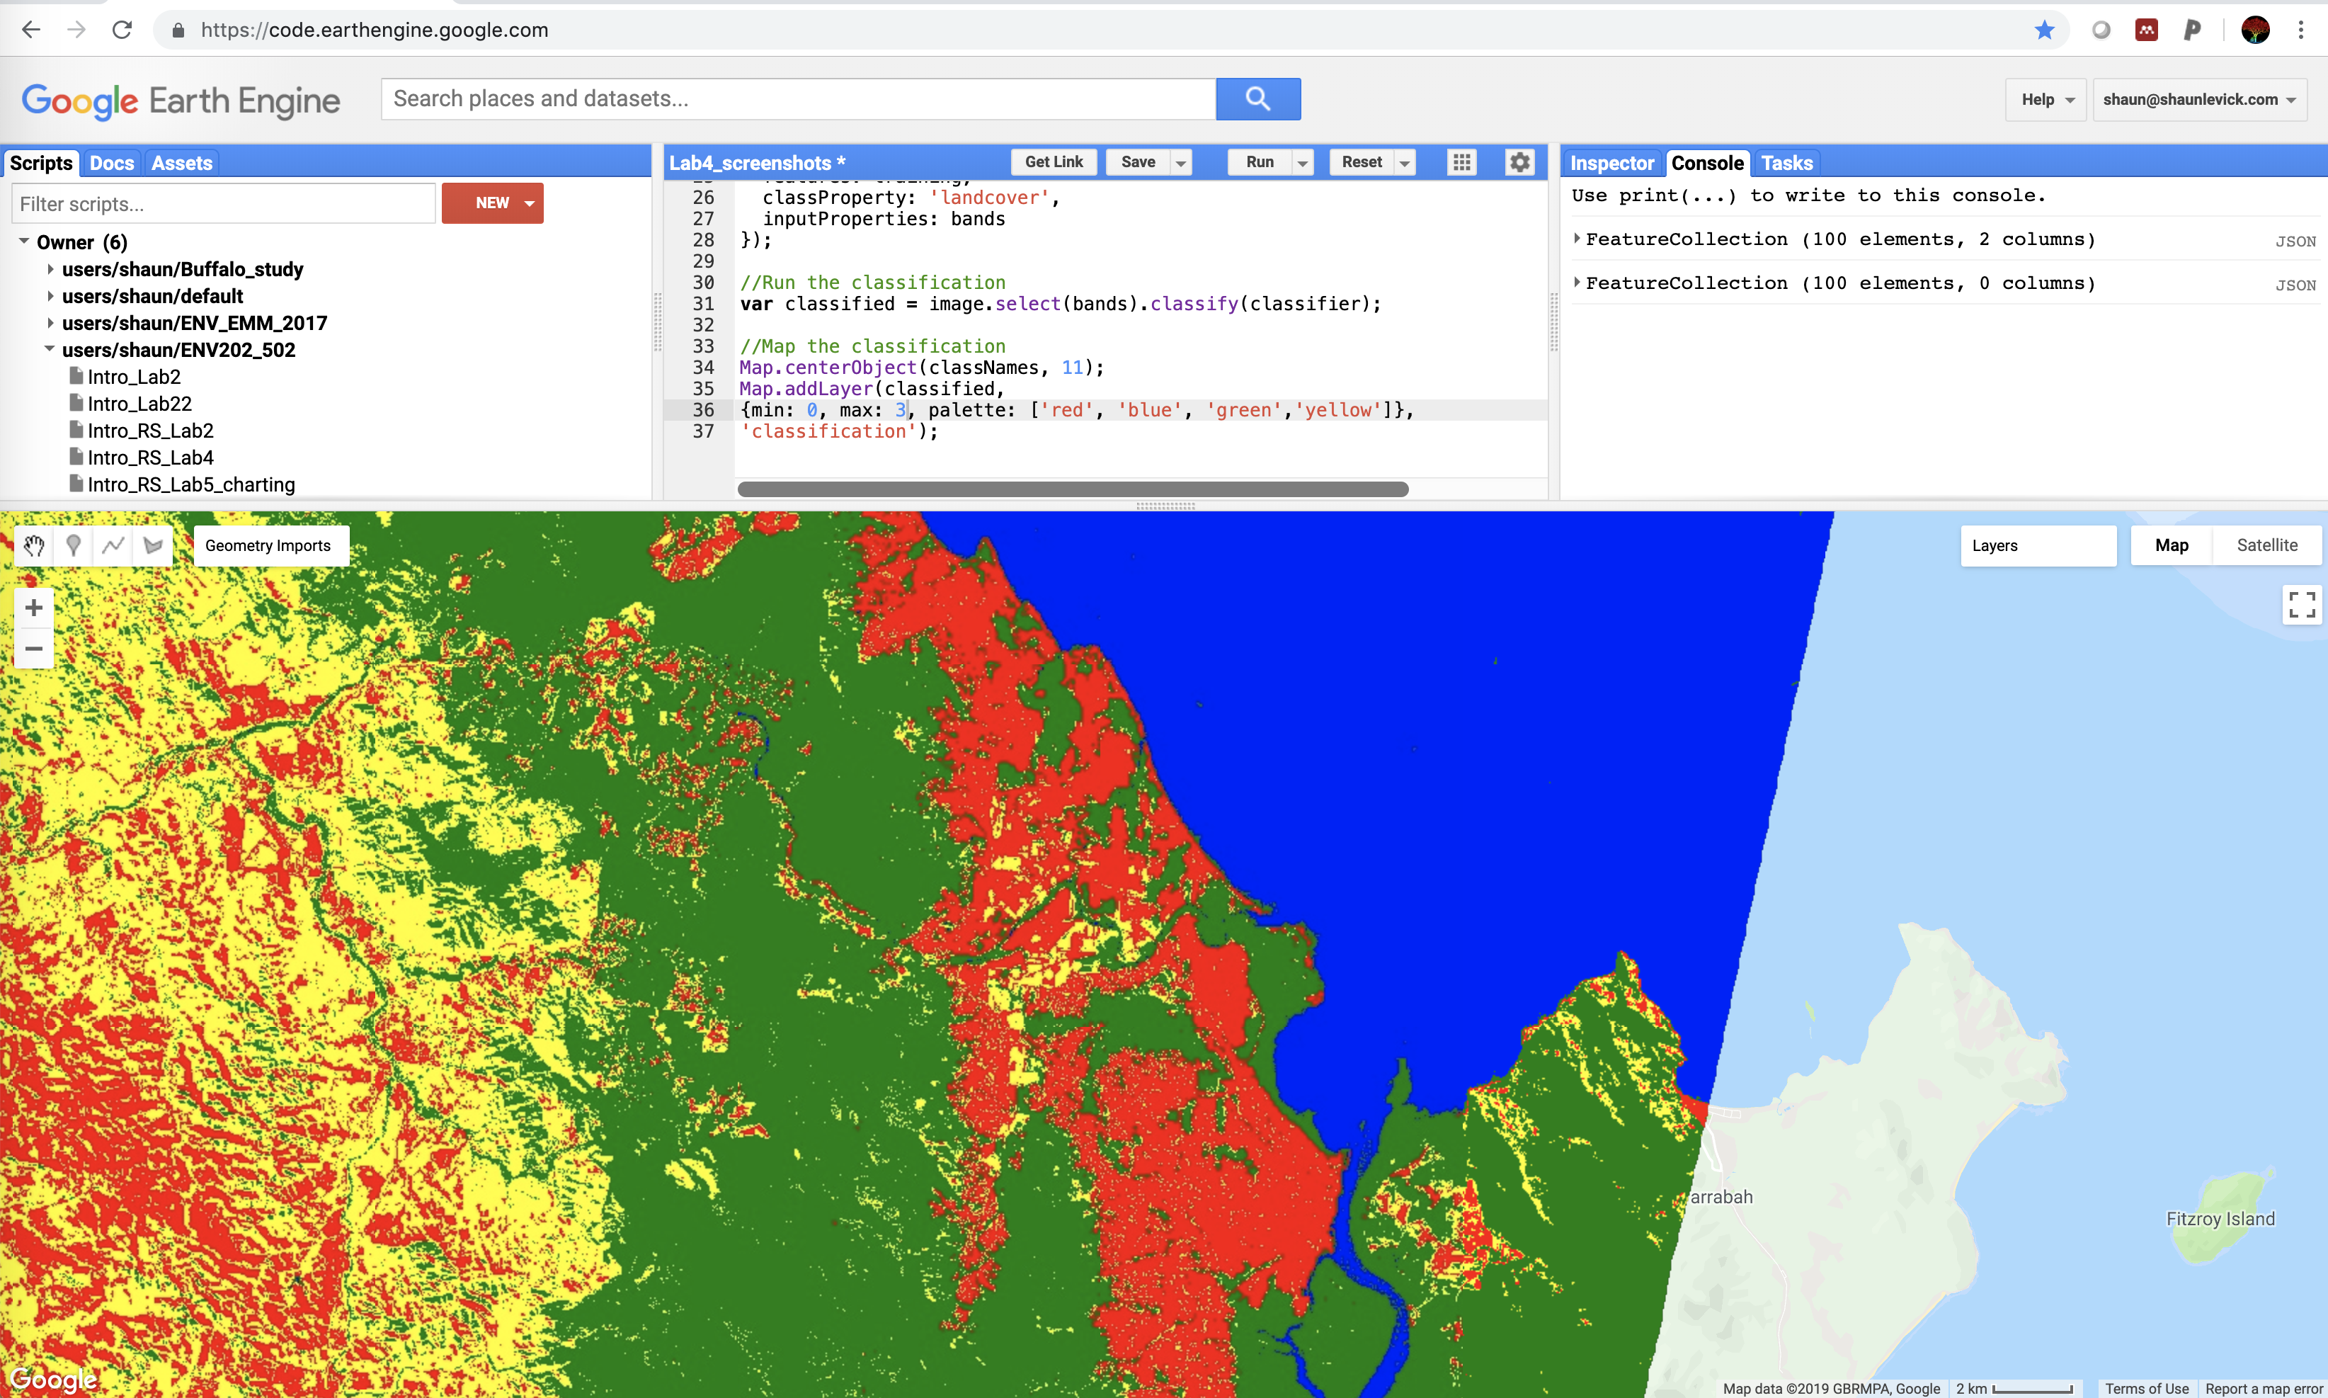Viewport: 2328px width, 1398px height.
Task: Expand the users/shaun/ENV202_502 folder
Action: coord(45,349)
